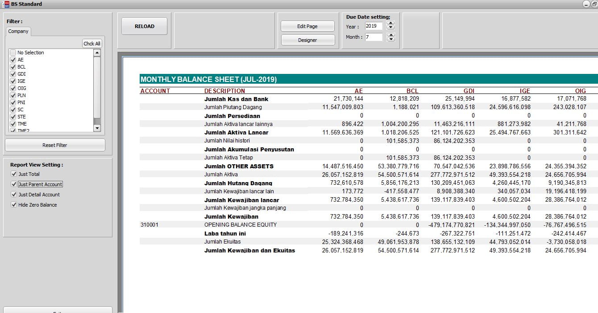Click the RELOAD button
This screenshot has width=598, height=313.
pyautogui.click(x=145, y=26)
